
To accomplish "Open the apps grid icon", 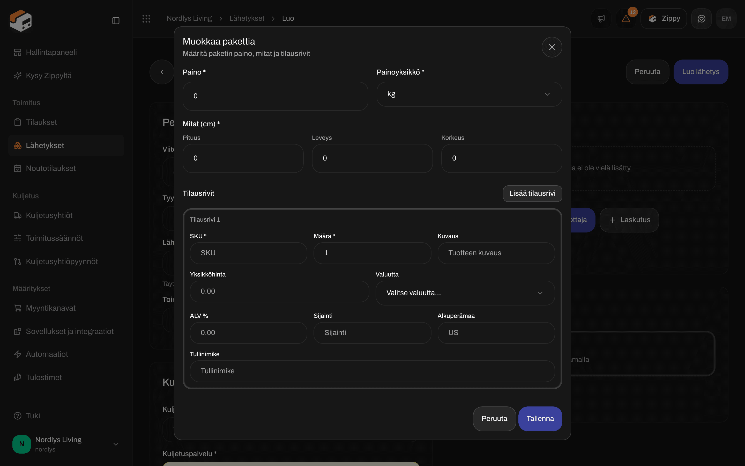I will (x=146, y=18).
